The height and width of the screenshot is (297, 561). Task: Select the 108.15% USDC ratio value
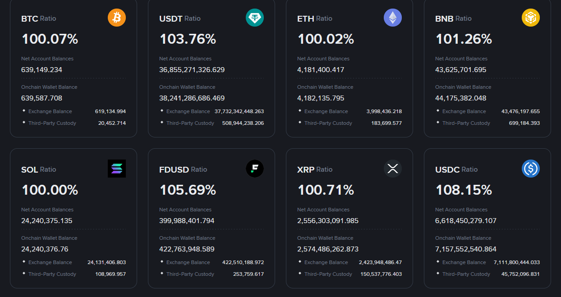click(x=464, y=190)
